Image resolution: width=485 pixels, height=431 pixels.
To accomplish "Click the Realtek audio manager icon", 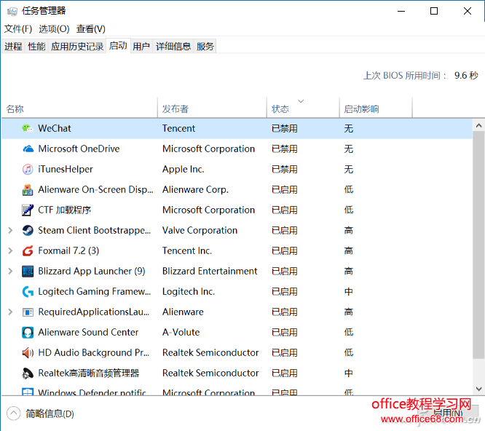I will (28, 373).
